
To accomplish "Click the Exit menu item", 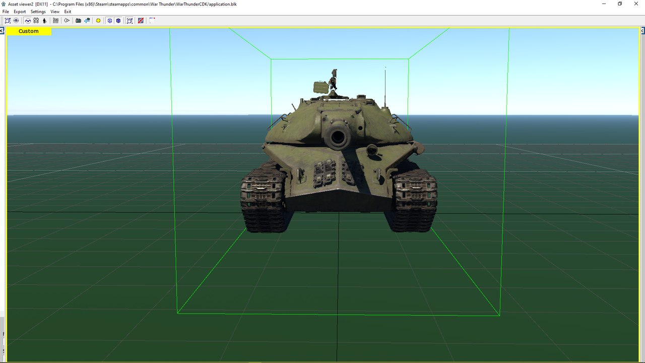I will tap(68, 12).
